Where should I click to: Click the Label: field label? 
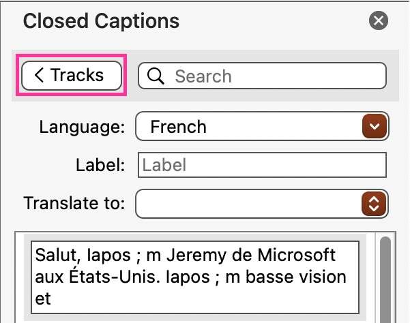coord(100,165)
